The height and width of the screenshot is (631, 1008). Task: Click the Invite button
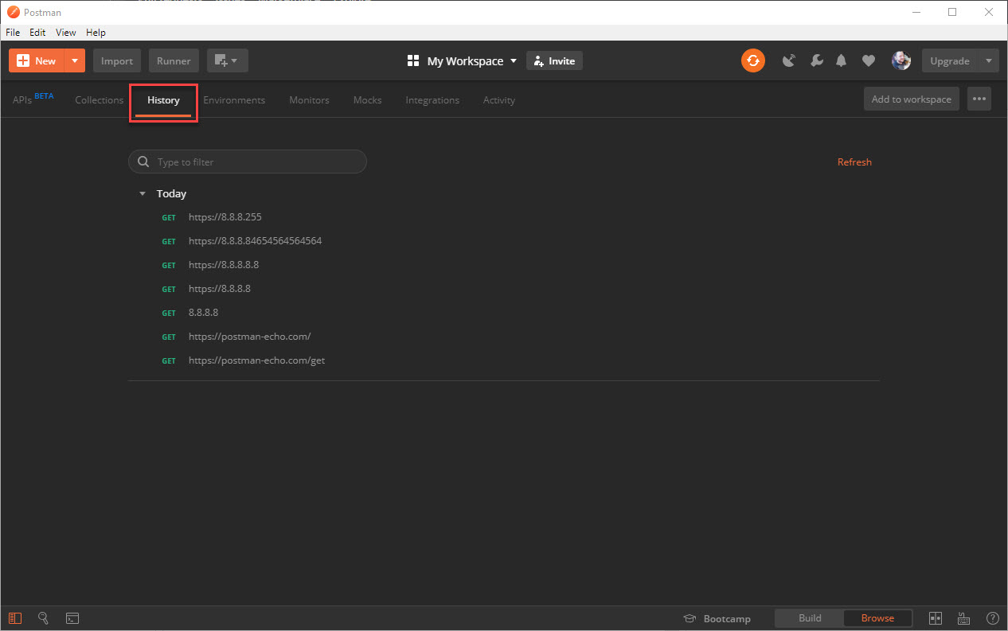coord(554,60)
